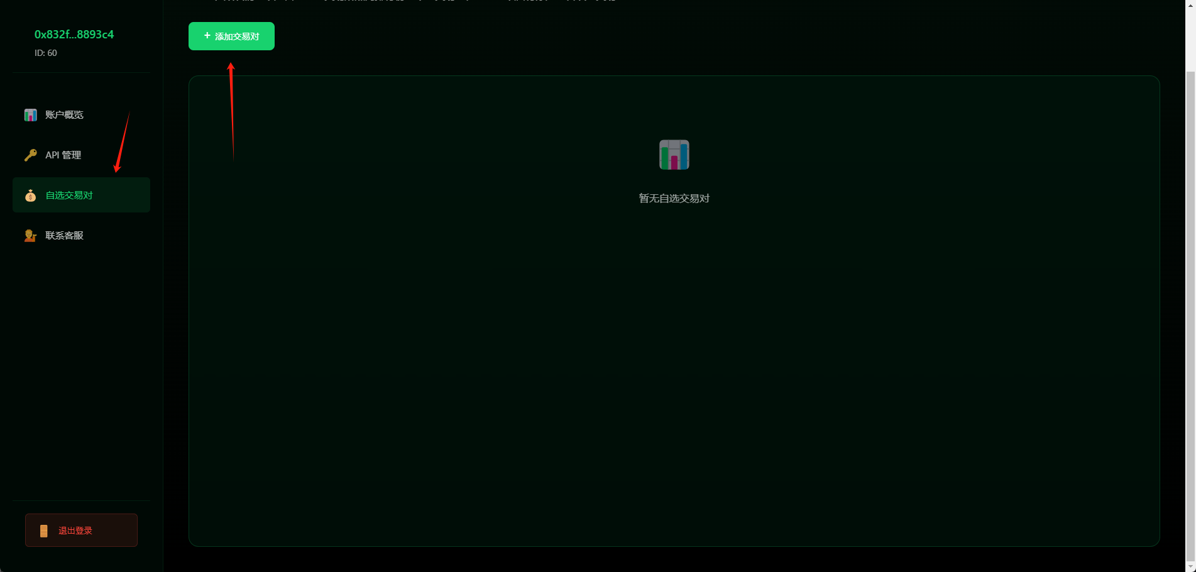The height and width of the screenshot is (572, 1196).
Task: Click scrollbar track above the thumb
Action: (x=1190, y=38)
